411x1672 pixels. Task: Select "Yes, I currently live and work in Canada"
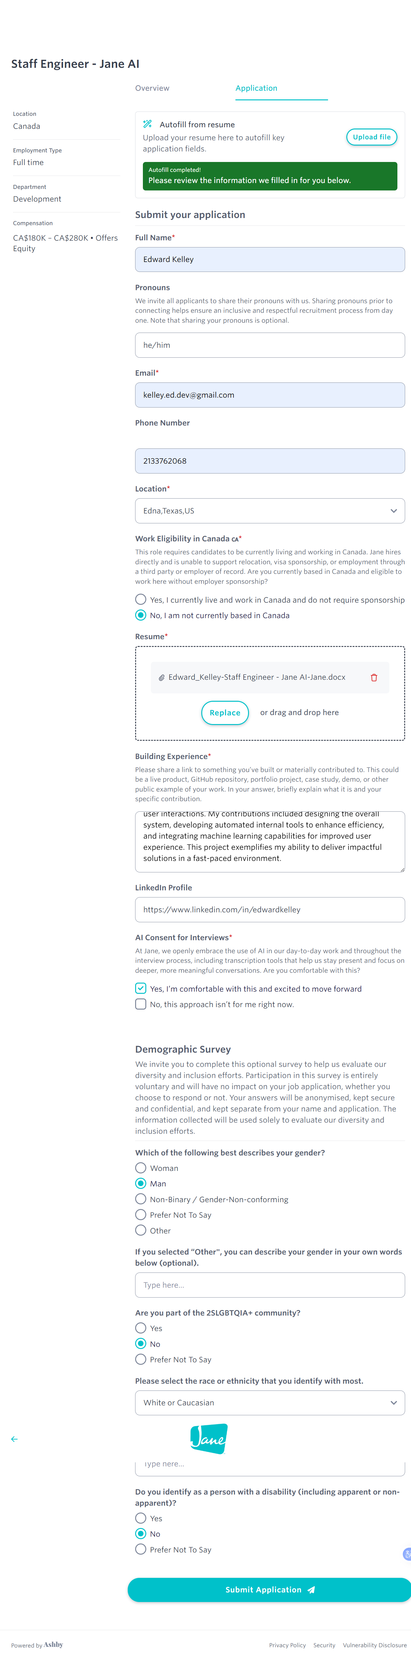pyautogui.click(x=141, y=599)
